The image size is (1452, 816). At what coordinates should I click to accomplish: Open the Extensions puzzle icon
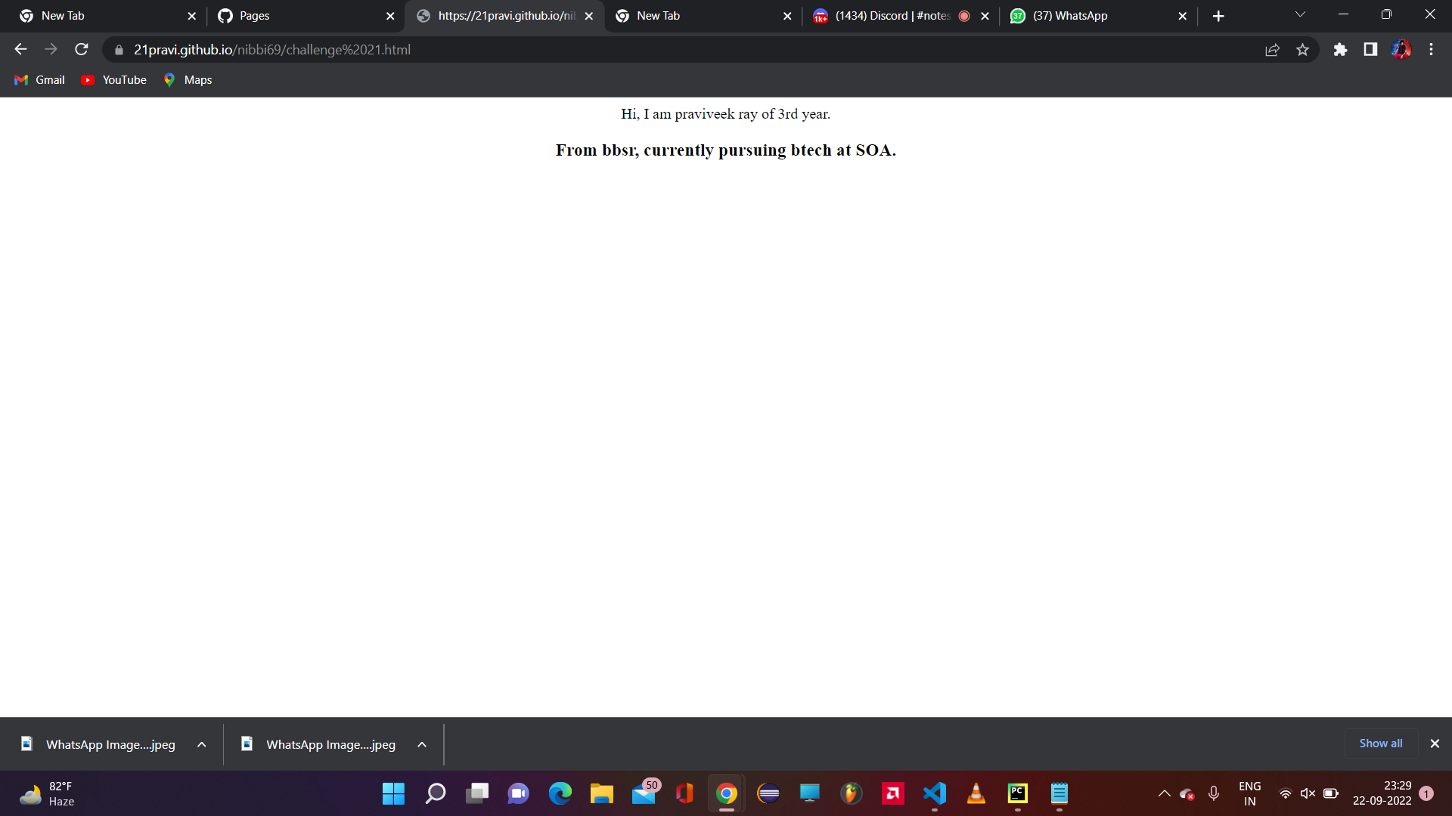coord(1340,50)
